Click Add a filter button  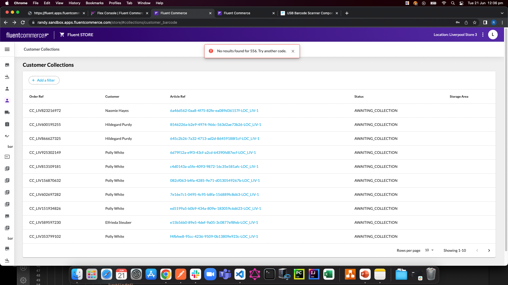pos(44,80)
